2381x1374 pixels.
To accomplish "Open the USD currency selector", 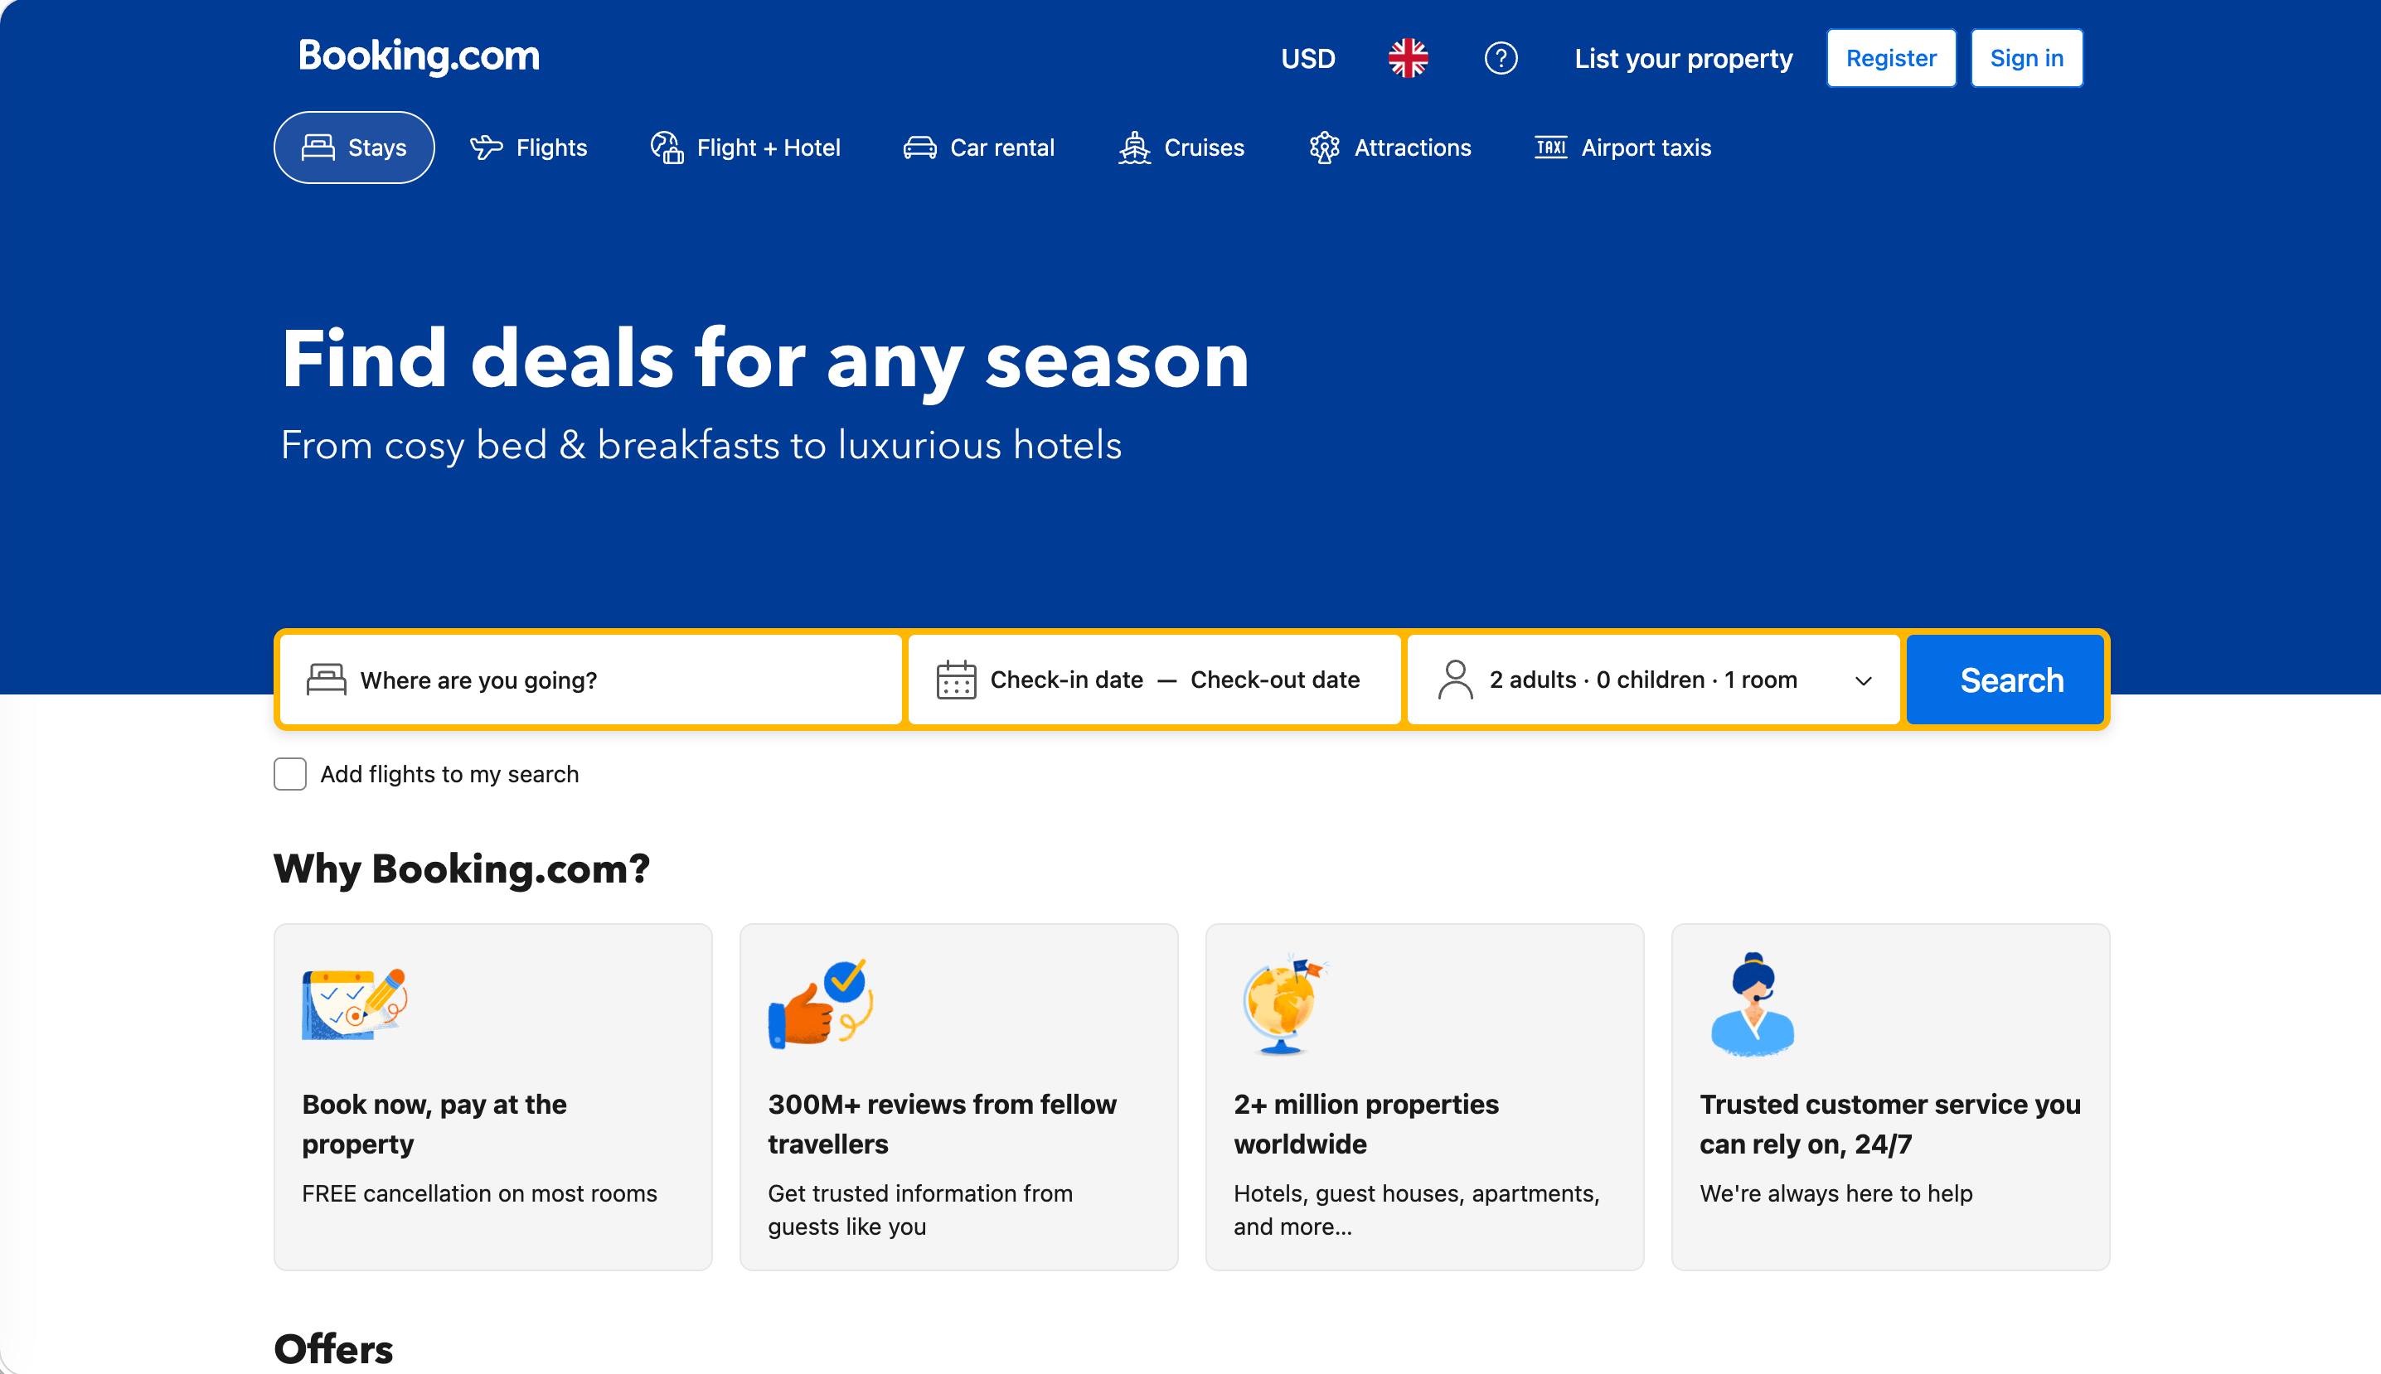I will [x=1307, y=59].
